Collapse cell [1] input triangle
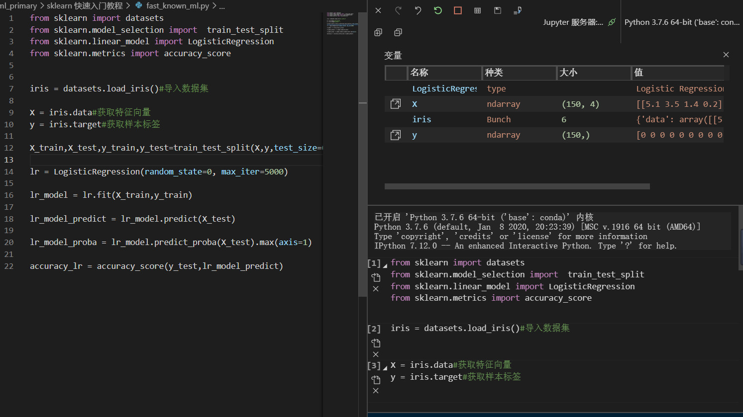The image size is (743, 417). [x=385, y=265]
